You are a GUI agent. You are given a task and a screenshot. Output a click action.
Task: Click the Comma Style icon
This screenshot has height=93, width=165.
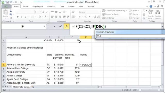(x=89, y=17)
